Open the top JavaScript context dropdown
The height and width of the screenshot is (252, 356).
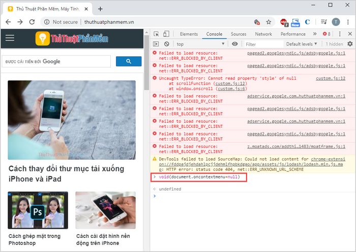(x=200, y=44)
